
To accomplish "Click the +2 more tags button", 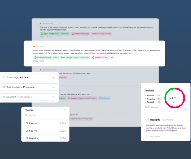I will point(112,58).
